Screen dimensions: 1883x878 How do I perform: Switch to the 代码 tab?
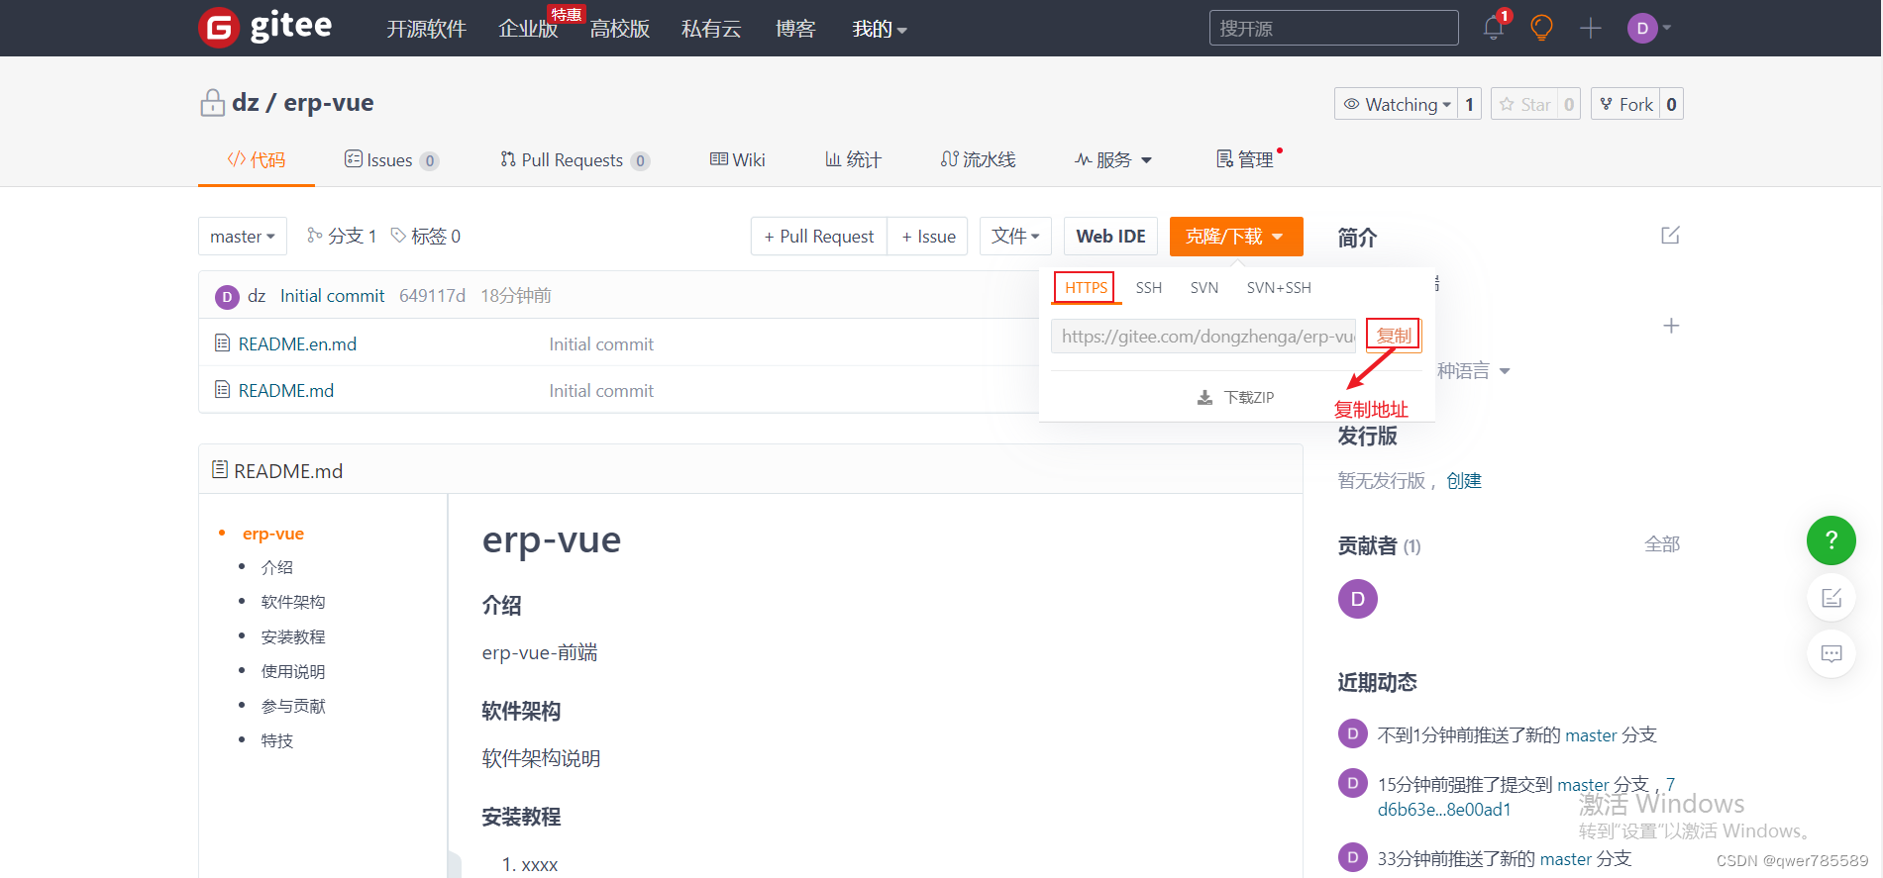(x=257, y=159)
